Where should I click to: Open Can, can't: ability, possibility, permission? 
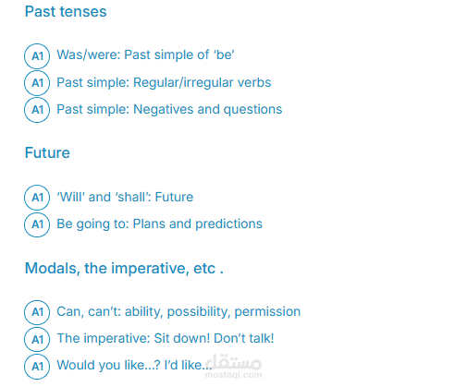pos(178,311)
